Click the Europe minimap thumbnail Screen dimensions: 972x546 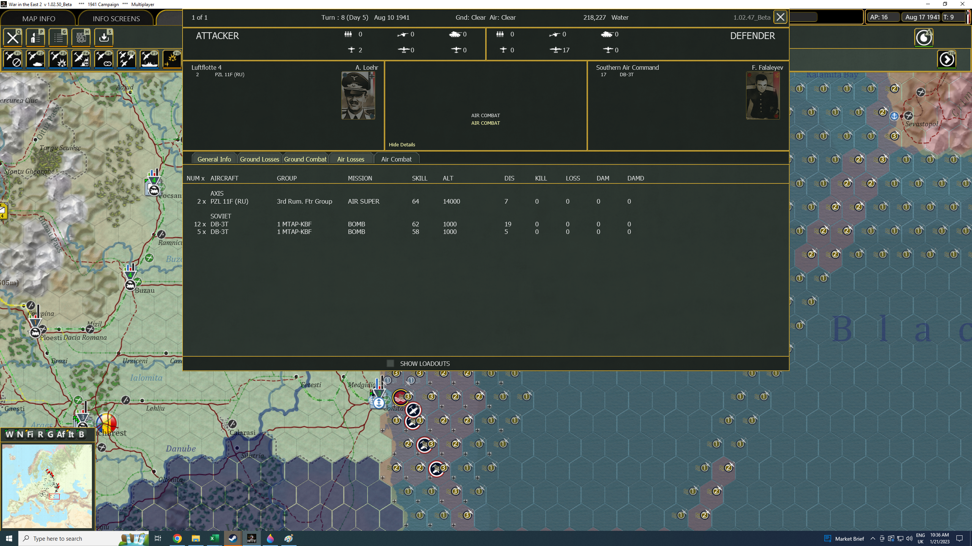[47, 486]
